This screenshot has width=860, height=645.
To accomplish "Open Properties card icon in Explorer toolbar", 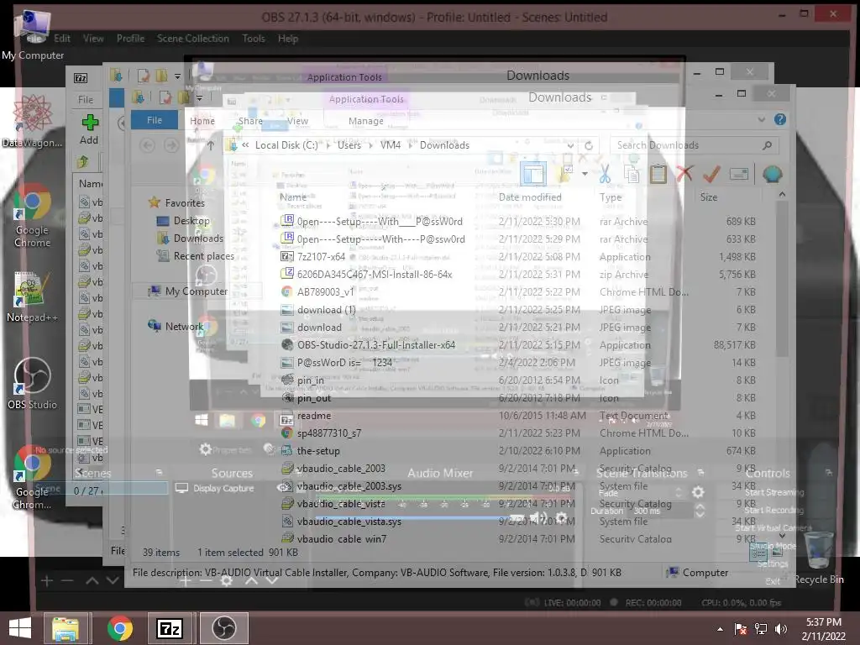I will click(739, 175).
